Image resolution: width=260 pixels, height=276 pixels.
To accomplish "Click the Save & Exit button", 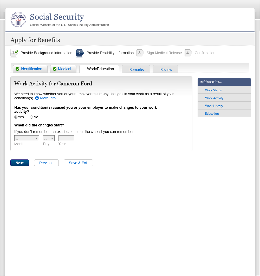I will pos(78,163).
